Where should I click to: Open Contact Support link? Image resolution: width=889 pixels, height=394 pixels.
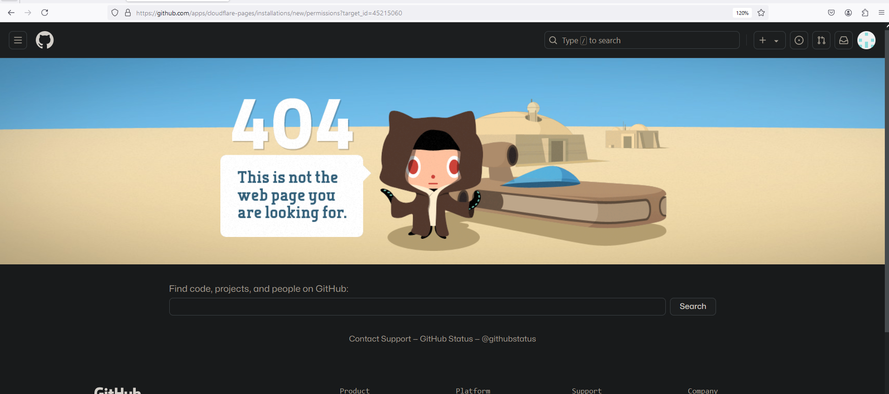(380, 339)
